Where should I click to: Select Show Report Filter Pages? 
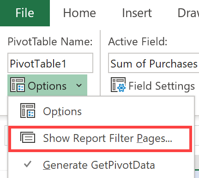point(100,139)
